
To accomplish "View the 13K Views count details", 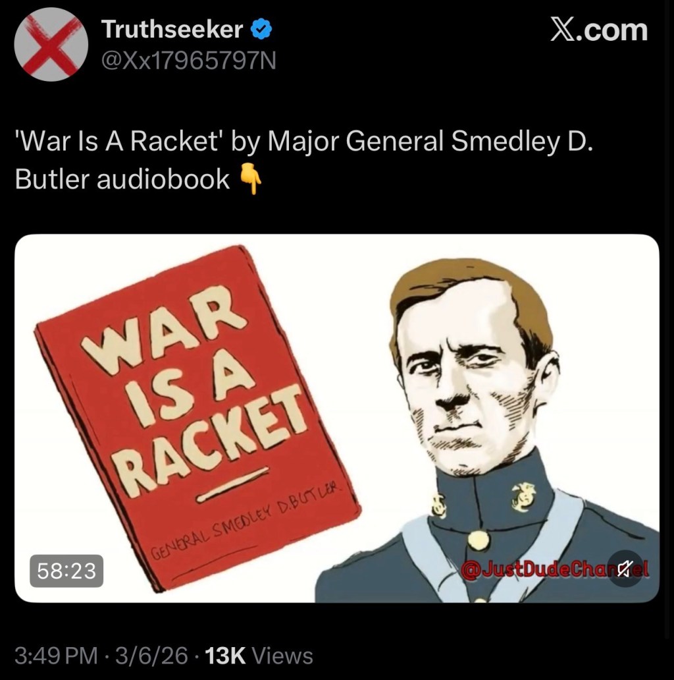I will 259,656.
